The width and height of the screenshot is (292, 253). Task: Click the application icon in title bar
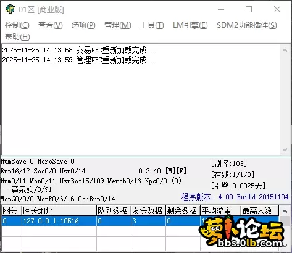10,9
